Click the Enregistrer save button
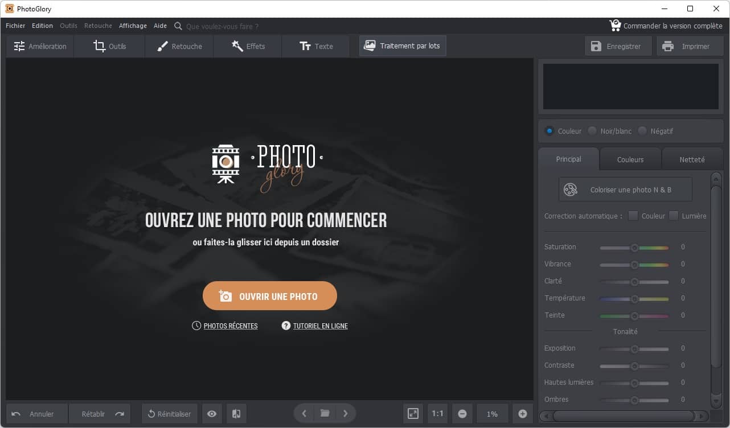This screenshot has width=730, height=428. coord(618,46)
